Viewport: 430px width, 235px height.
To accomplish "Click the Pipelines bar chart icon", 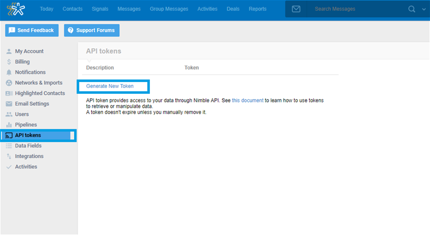I will click(9, 124).
